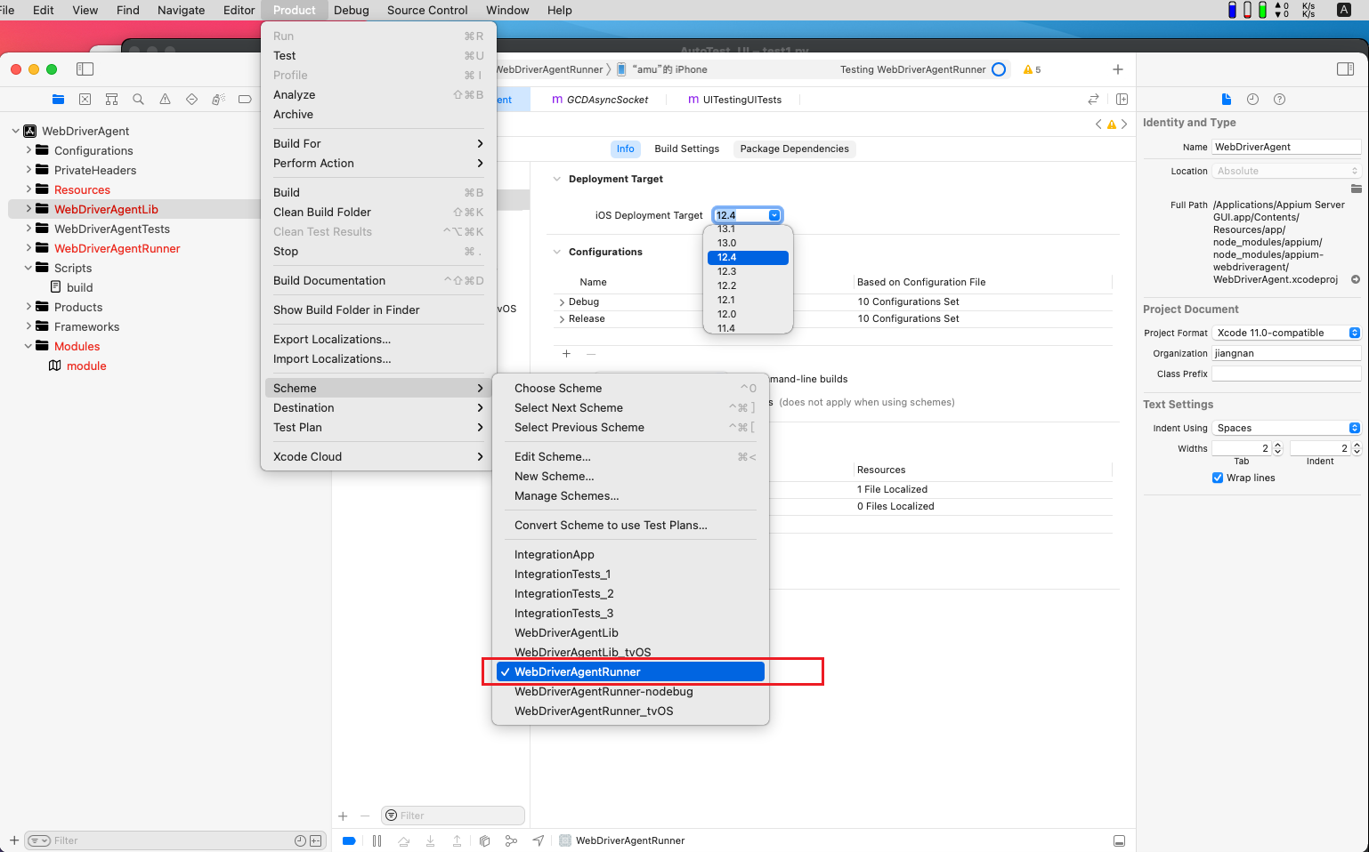
Task: Reveal full path in Finder arrow
Action: [1355, 279]
